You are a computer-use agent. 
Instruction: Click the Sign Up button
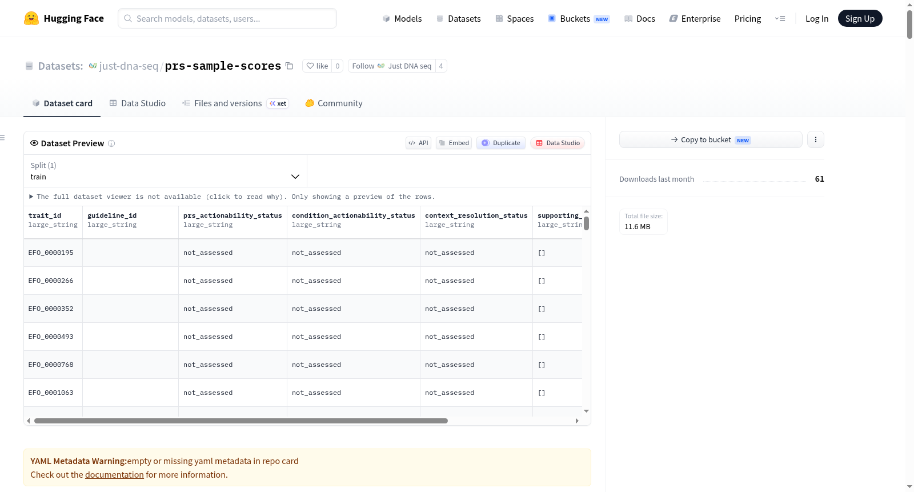point(860,18)
